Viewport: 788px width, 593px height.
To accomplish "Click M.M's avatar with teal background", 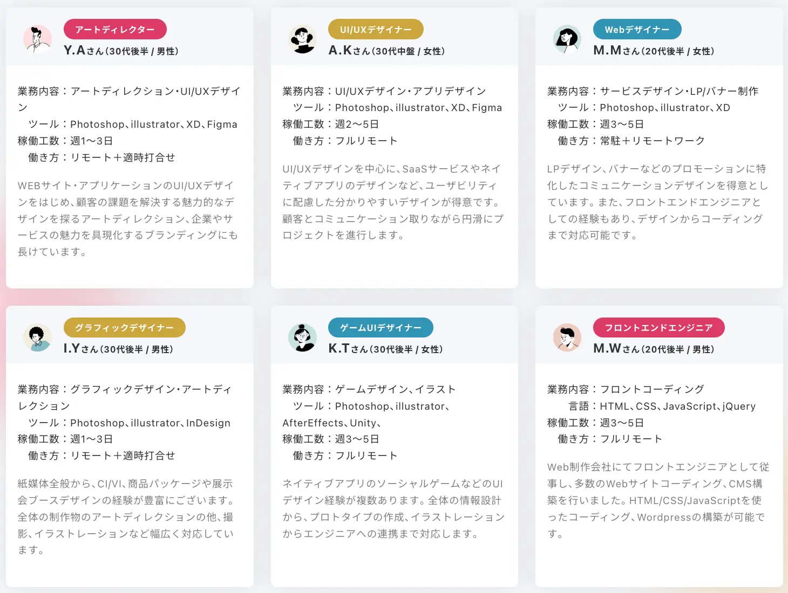I will click(x=567, y=39).
